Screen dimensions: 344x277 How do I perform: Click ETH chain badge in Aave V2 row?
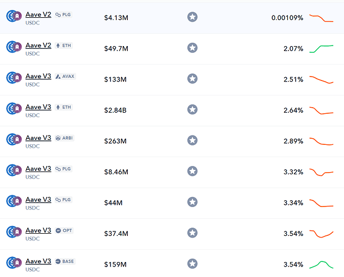(63, 46)
